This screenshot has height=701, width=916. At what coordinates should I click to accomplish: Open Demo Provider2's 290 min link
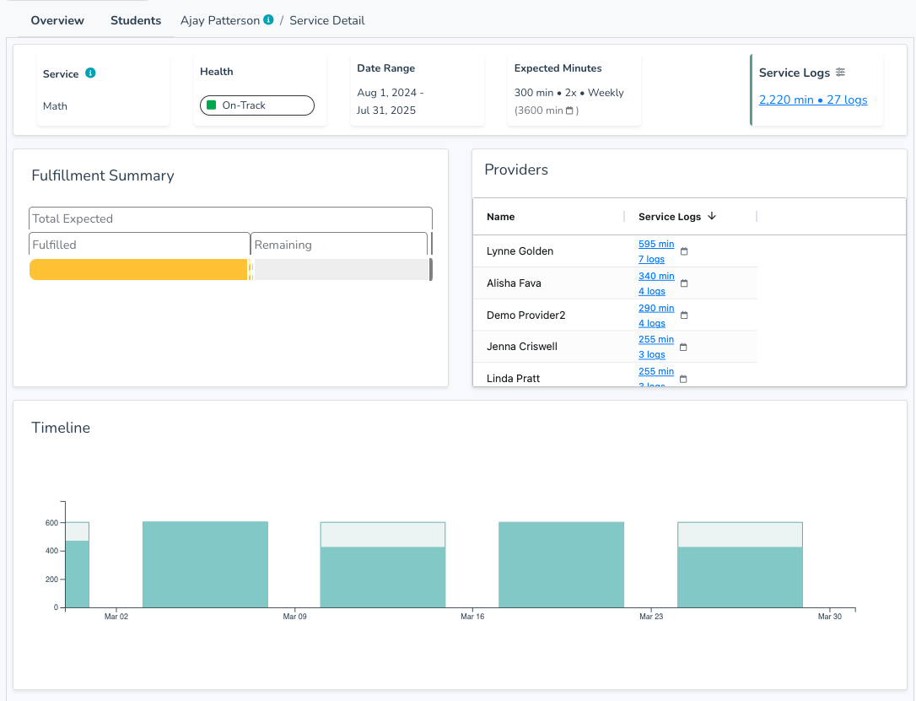(656, 308)
